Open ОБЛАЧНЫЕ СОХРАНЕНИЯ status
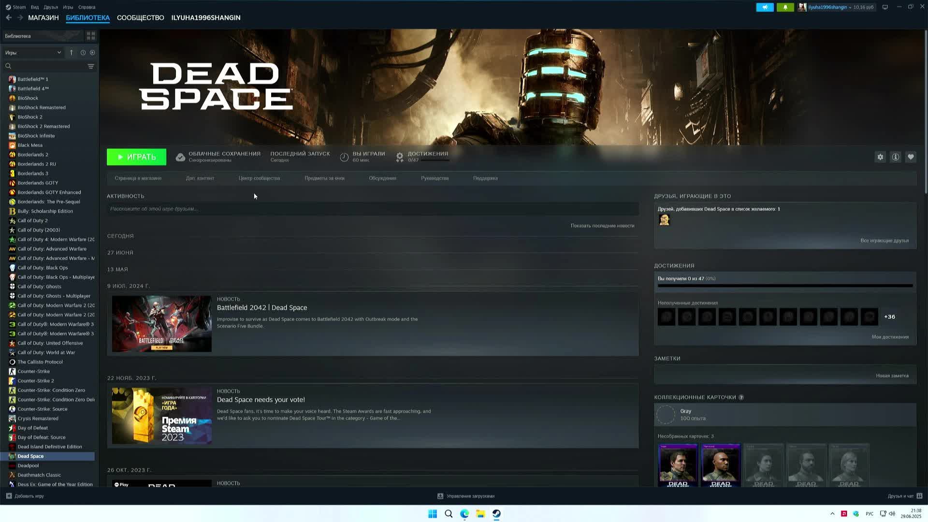The height and width of the screenshot is (522, 928). pos(218,157)
